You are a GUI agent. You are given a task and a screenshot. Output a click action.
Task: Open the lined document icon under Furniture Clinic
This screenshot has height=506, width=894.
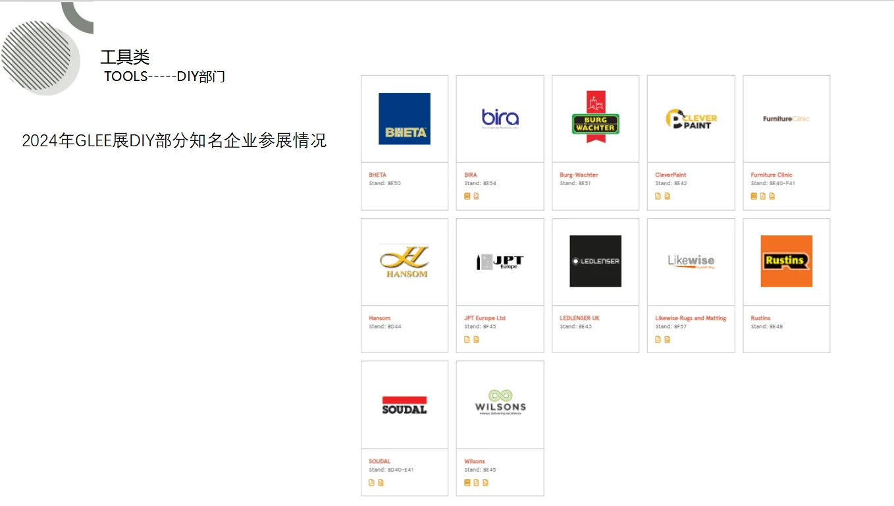click(x=772, y=196)
